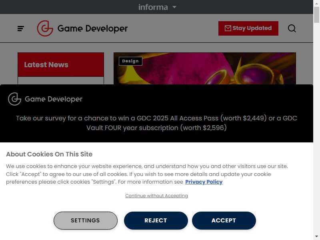320x240 pixels.
Task: Click the Stay Updated button
Action: pyautogui.click(x=248, y=28)
